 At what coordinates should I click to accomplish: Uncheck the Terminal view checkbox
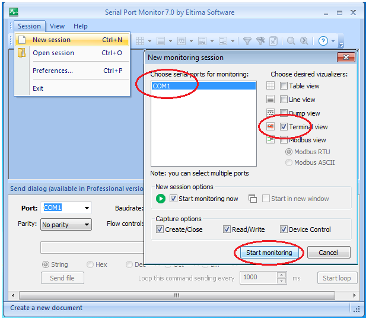(284, 127)
